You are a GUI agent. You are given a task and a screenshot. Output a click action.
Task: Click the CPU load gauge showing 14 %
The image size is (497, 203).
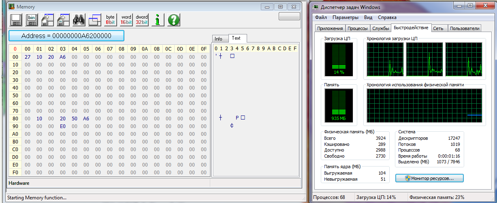pos(339,60)
